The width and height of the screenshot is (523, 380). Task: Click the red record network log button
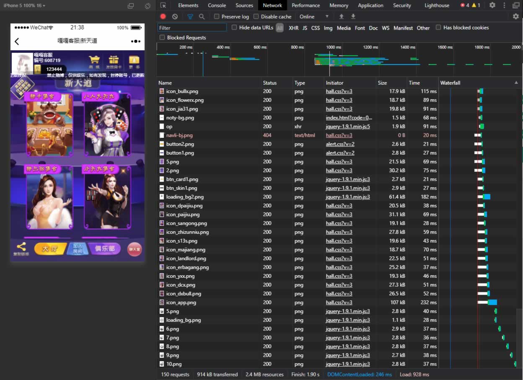pos(163,17)
